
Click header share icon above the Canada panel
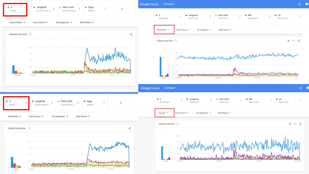tap(300, 88)
